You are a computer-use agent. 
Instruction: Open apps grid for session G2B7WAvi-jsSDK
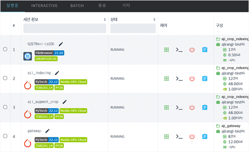pyautogui.click(x=166, y=50)
